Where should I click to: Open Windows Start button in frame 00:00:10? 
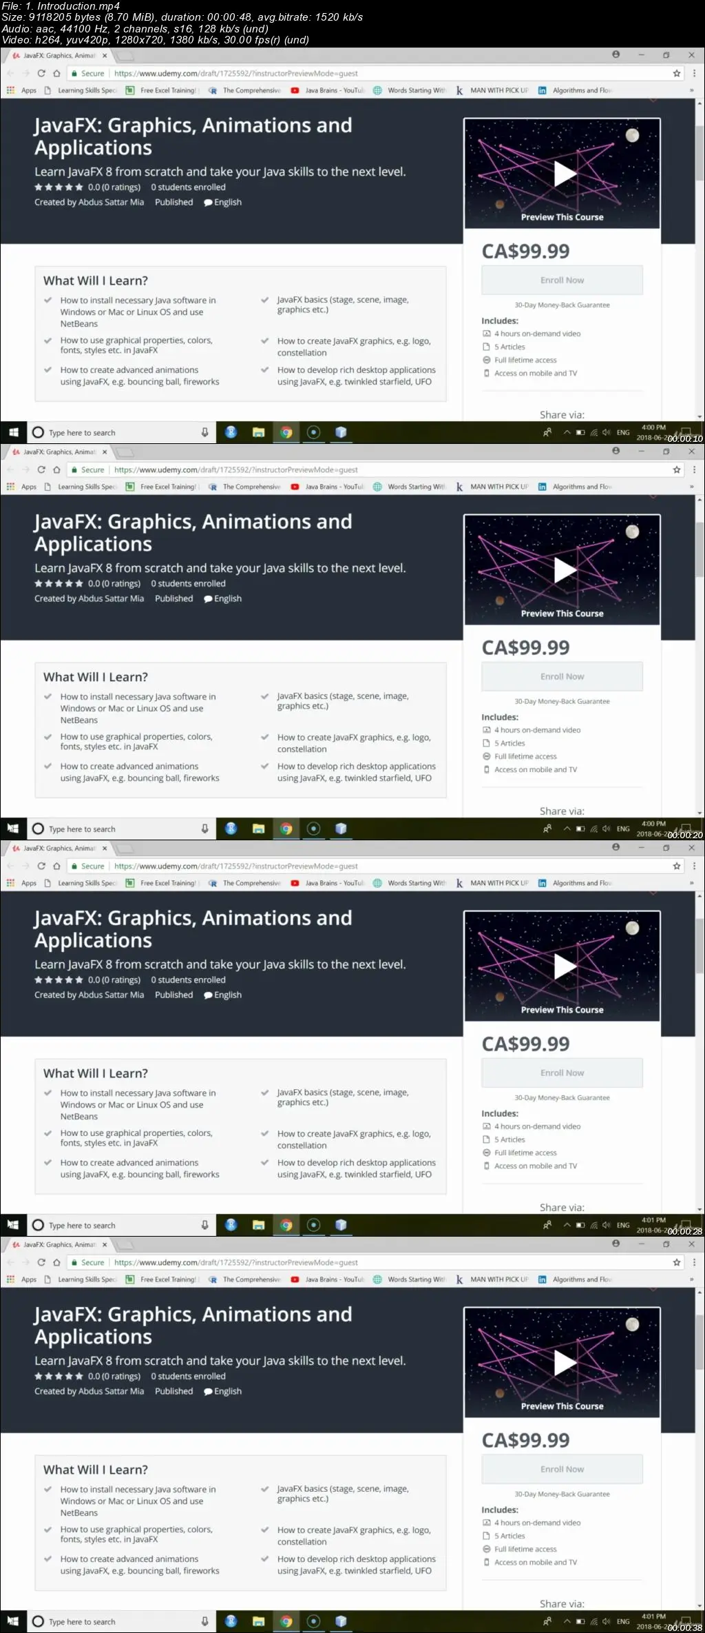(x=13, y=432)
